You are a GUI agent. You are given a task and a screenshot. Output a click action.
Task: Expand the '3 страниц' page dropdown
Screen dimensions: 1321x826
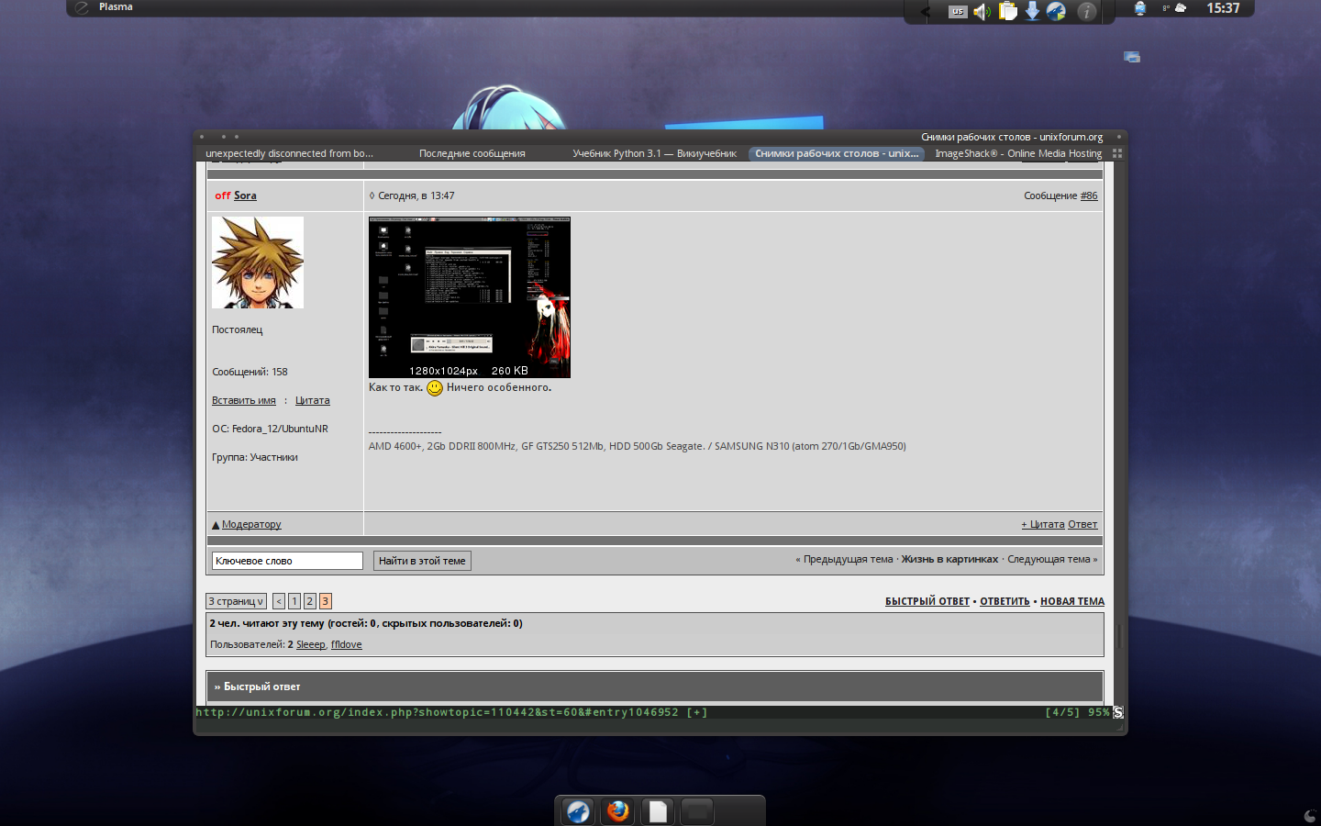tap(236, 601)
